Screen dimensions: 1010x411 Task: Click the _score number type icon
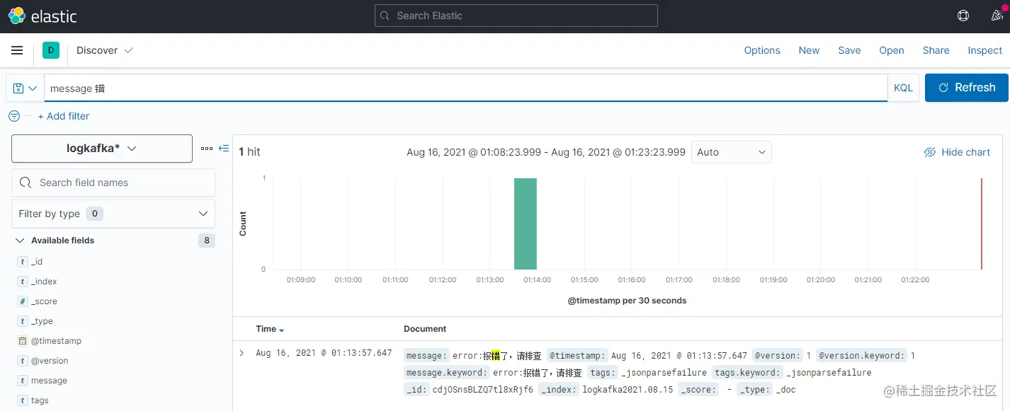tap(22, 301)
